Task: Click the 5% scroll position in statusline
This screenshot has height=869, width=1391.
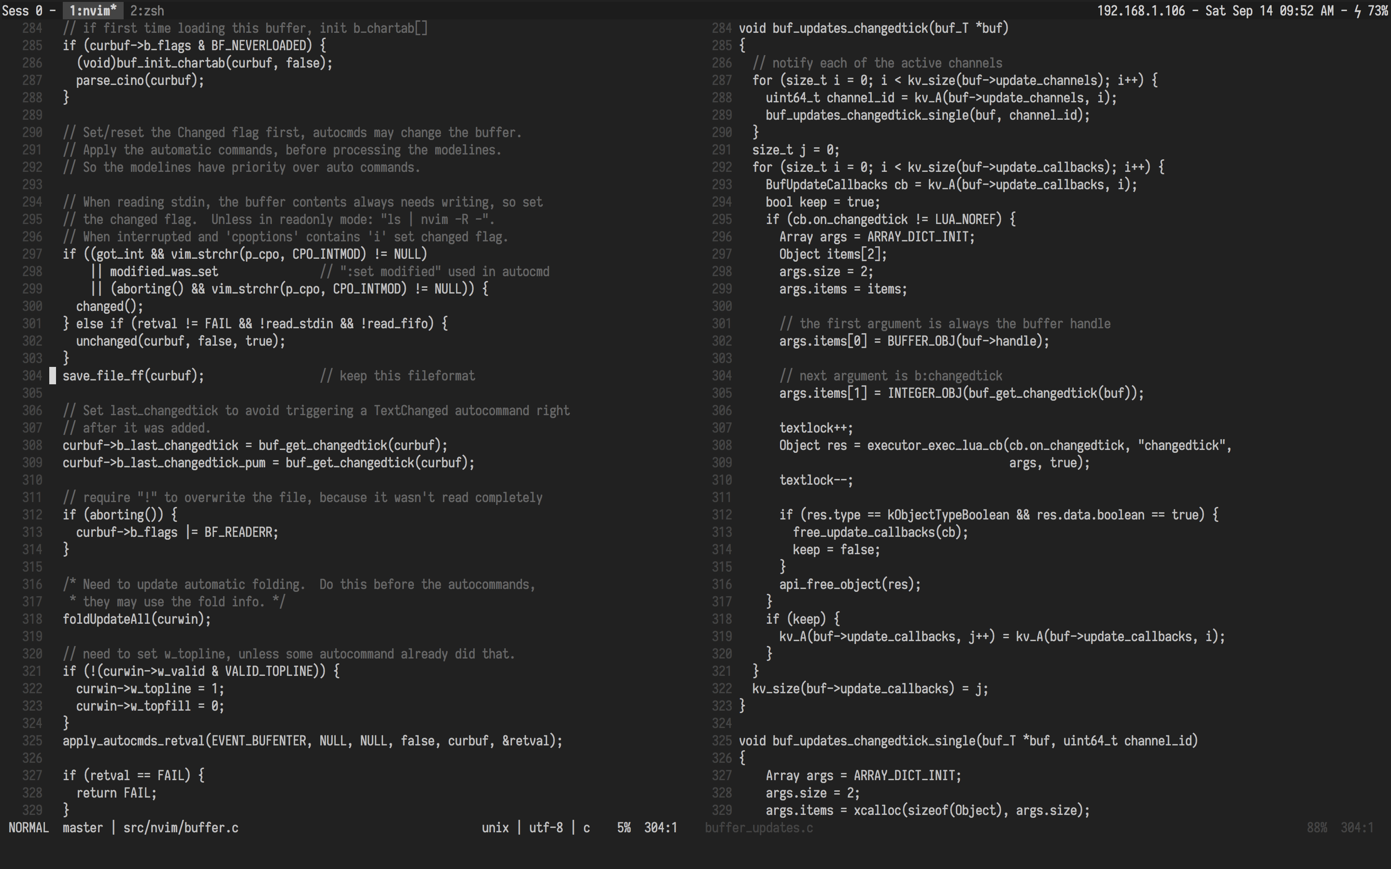Action: tap(624, 827)
